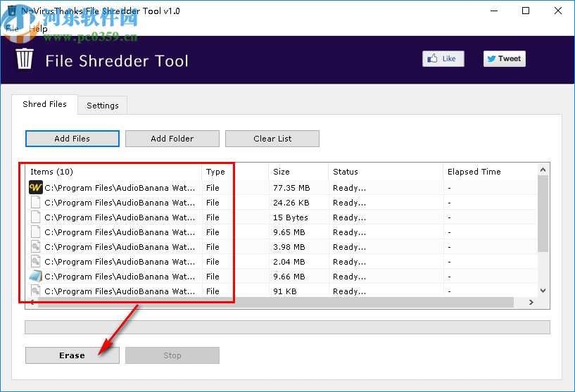575x392 pixels.
Task: Click the scroll down arrow of the list
Action: 543,291
